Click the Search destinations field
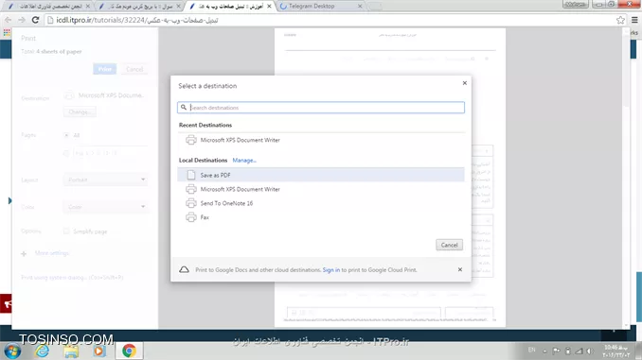This screenshot has width=642, height=360. tap(321, 108)
